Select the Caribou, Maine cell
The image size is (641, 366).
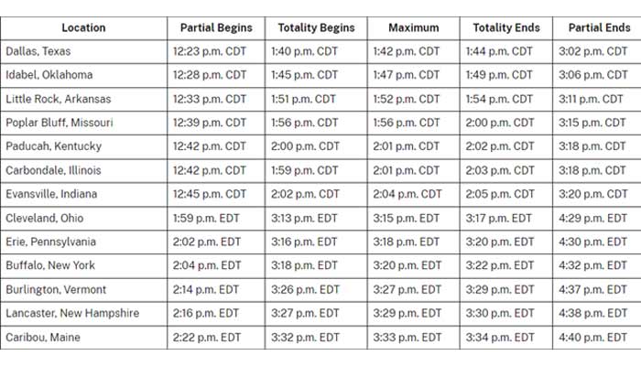[43, 338]
